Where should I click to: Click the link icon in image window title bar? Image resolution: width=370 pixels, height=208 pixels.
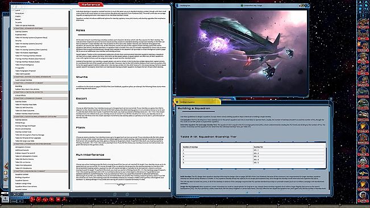[177, 6]
